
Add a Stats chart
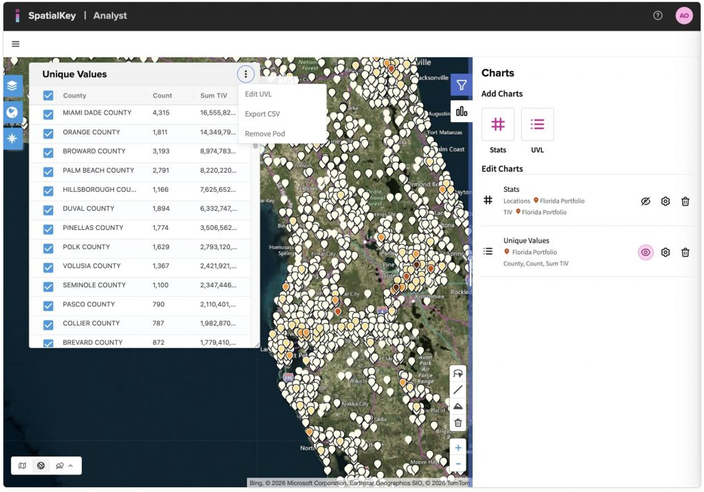pyautogui.click(x=498, y=124)
